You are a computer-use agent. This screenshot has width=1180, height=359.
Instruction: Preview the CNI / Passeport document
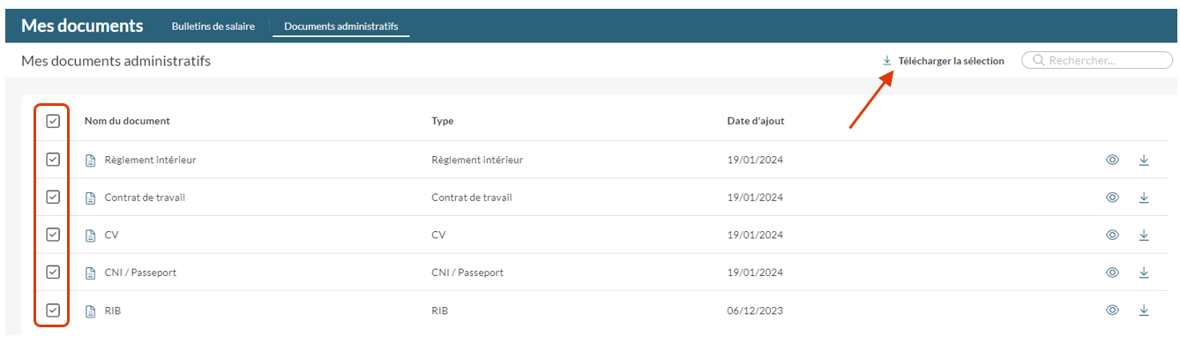click(1112, 273)
